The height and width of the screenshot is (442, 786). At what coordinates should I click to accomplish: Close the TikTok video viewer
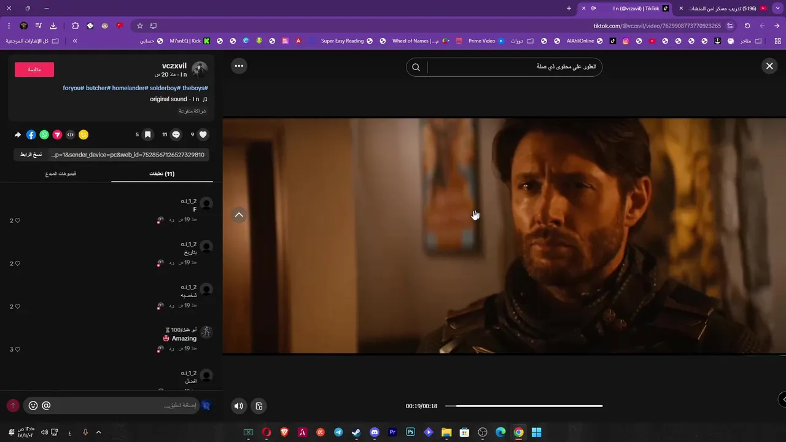[769, 66]
